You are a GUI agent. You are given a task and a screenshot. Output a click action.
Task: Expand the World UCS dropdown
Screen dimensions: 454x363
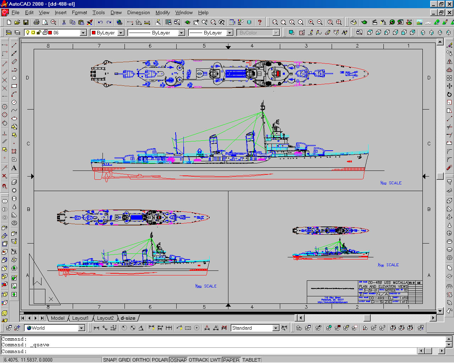pyautogui.click(x=81, y=328)
